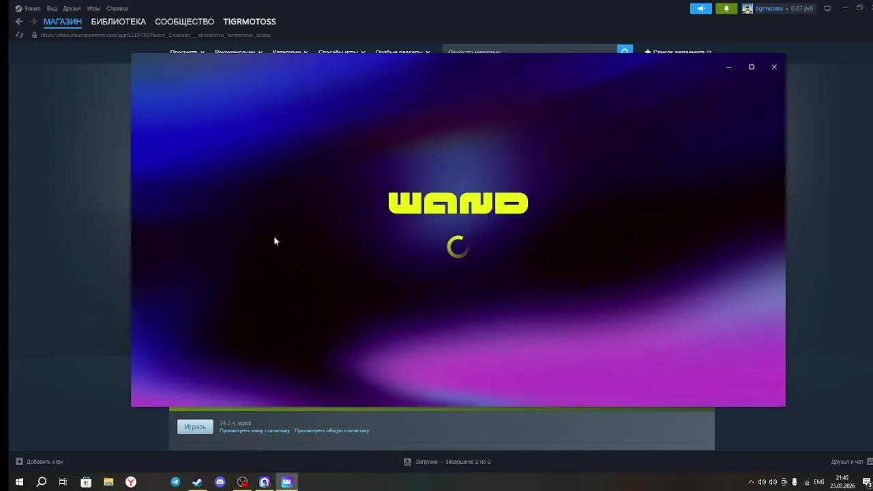Viewport: 873px width, 491px height.
Task: Click the microphone tray icon
Action: coord(795,482)
